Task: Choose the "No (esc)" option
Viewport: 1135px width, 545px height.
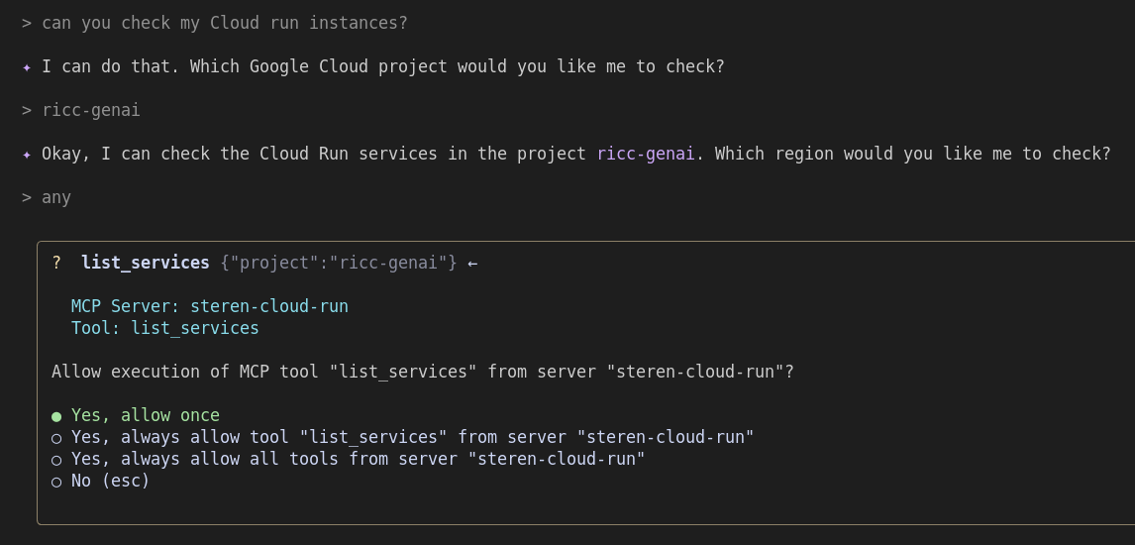Action: [x=110, y=481]
